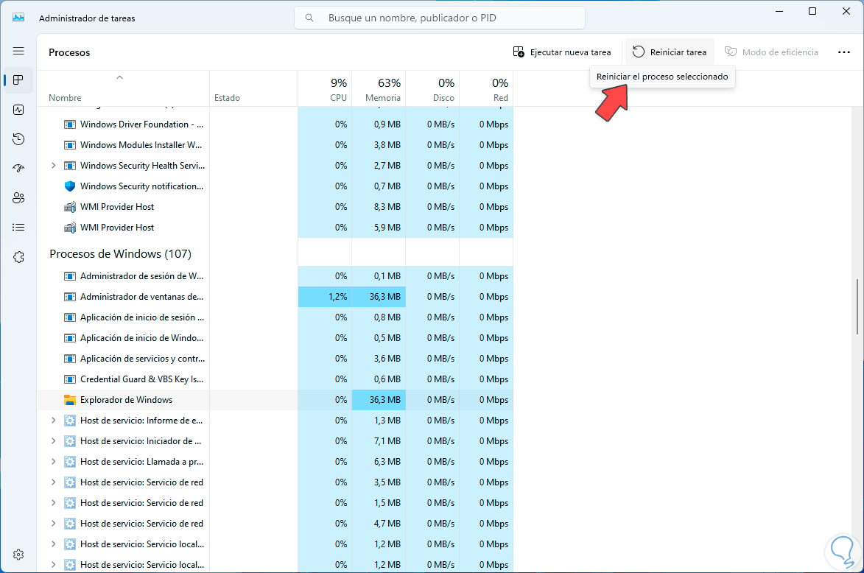Click the Procesos page heading
Image resolution: width=864 pixels, height=573 pixels.
[69, 52]
